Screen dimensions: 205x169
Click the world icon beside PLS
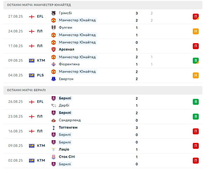pos(32,75)
